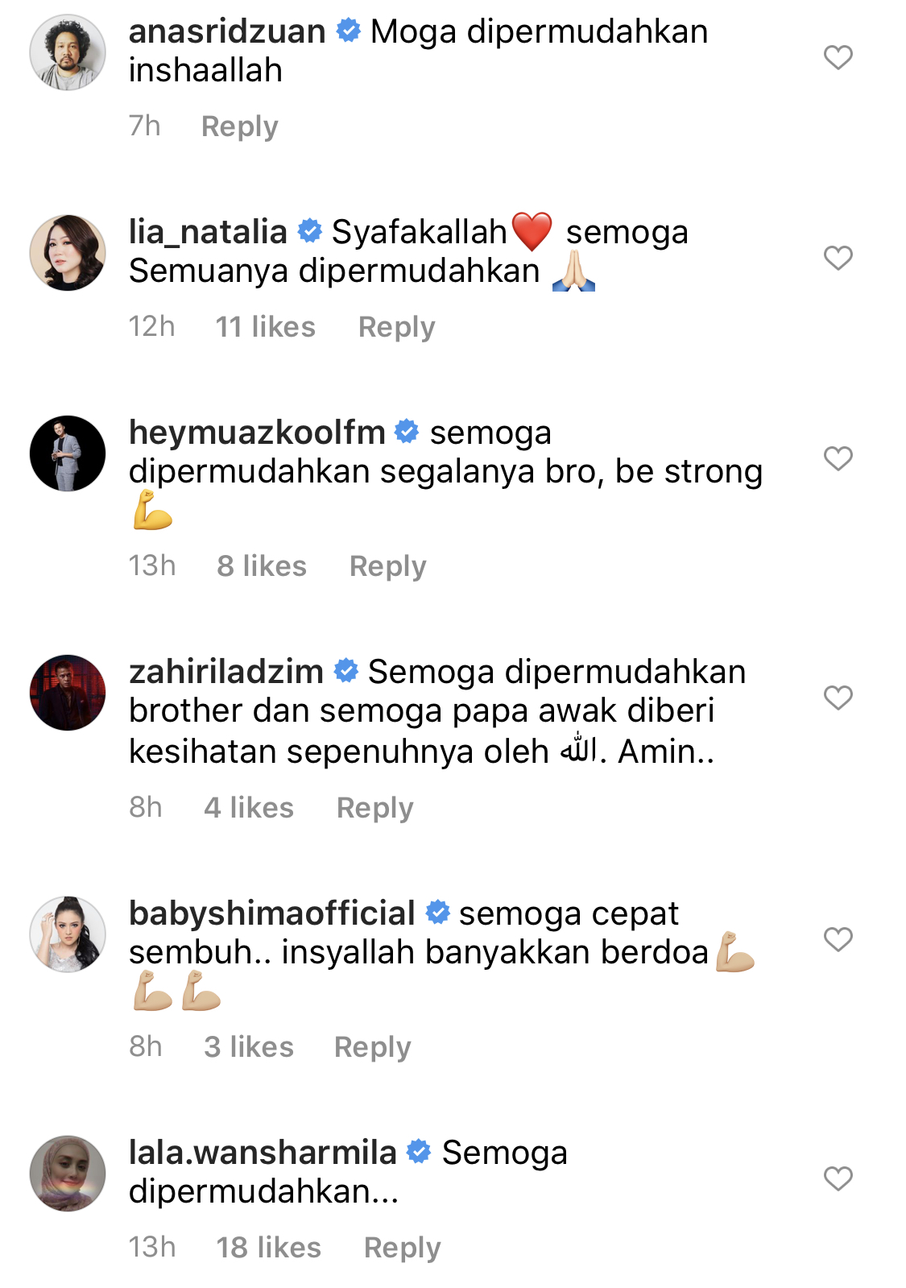Open zahiriladzim's avatar
Viewport: 906px width, 1288px height.
point(68,693)
